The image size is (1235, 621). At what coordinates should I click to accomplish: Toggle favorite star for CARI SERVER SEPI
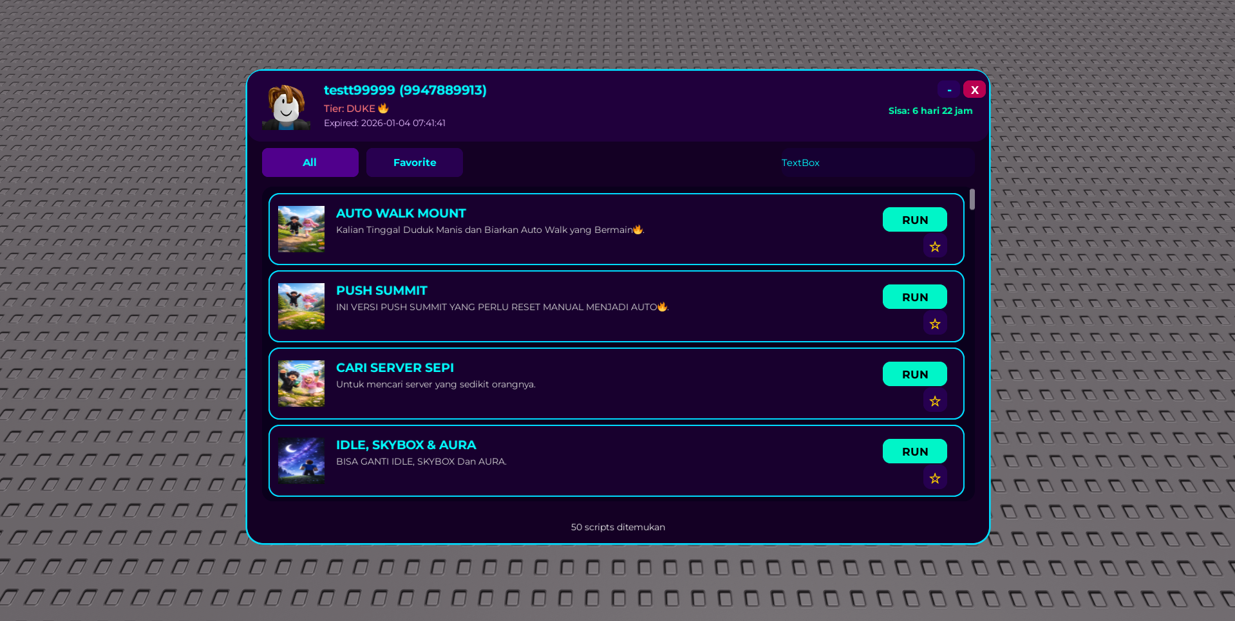(935, 401)
